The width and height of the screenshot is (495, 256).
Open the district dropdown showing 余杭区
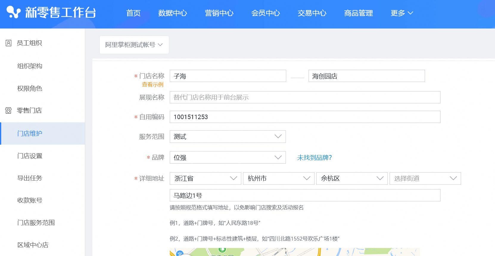point(352,178)
